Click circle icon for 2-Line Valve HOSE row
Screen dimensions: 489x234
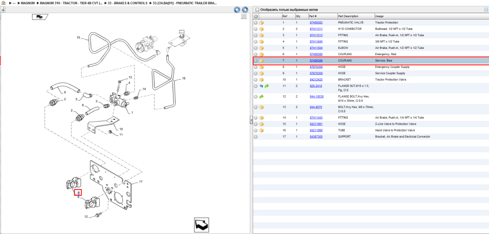(256, 124)
